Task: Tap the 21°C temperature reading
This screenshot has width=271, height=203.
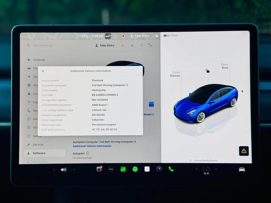Action: point(85,36)
